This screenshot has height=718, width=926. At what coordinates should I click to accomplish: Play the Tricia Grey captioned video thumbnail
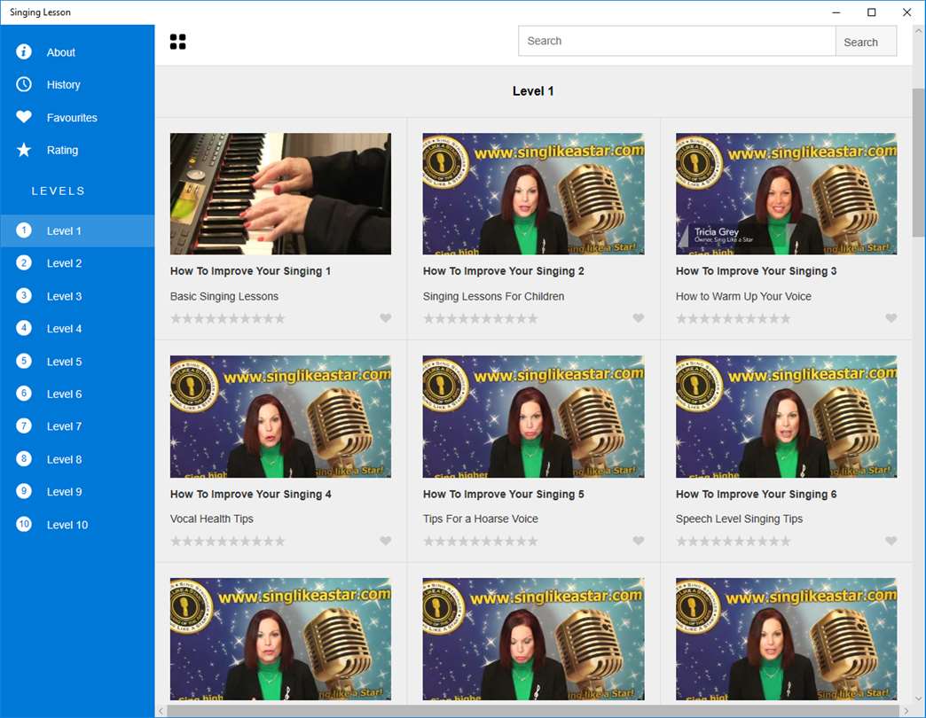point(786,193)
